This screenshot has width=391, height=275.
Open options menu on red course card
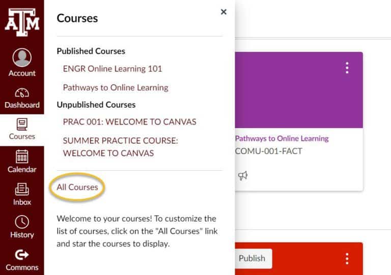[347, 259]
